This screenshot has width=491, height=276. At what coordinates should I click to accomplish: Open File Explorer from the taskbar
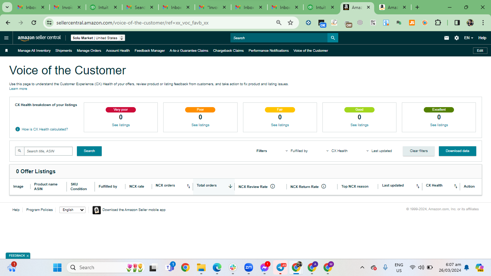[x=201, y=267]
